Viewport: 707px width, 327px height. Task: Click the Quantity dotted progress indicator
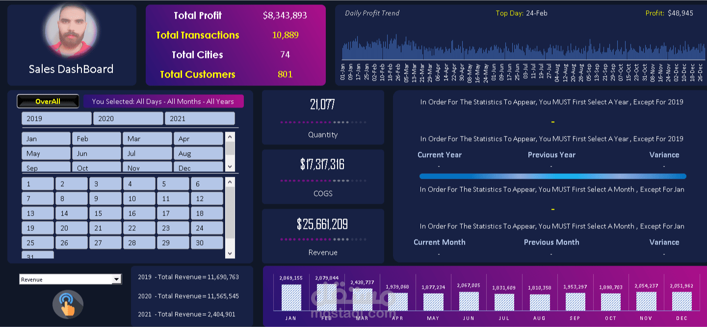click(323, 122)
